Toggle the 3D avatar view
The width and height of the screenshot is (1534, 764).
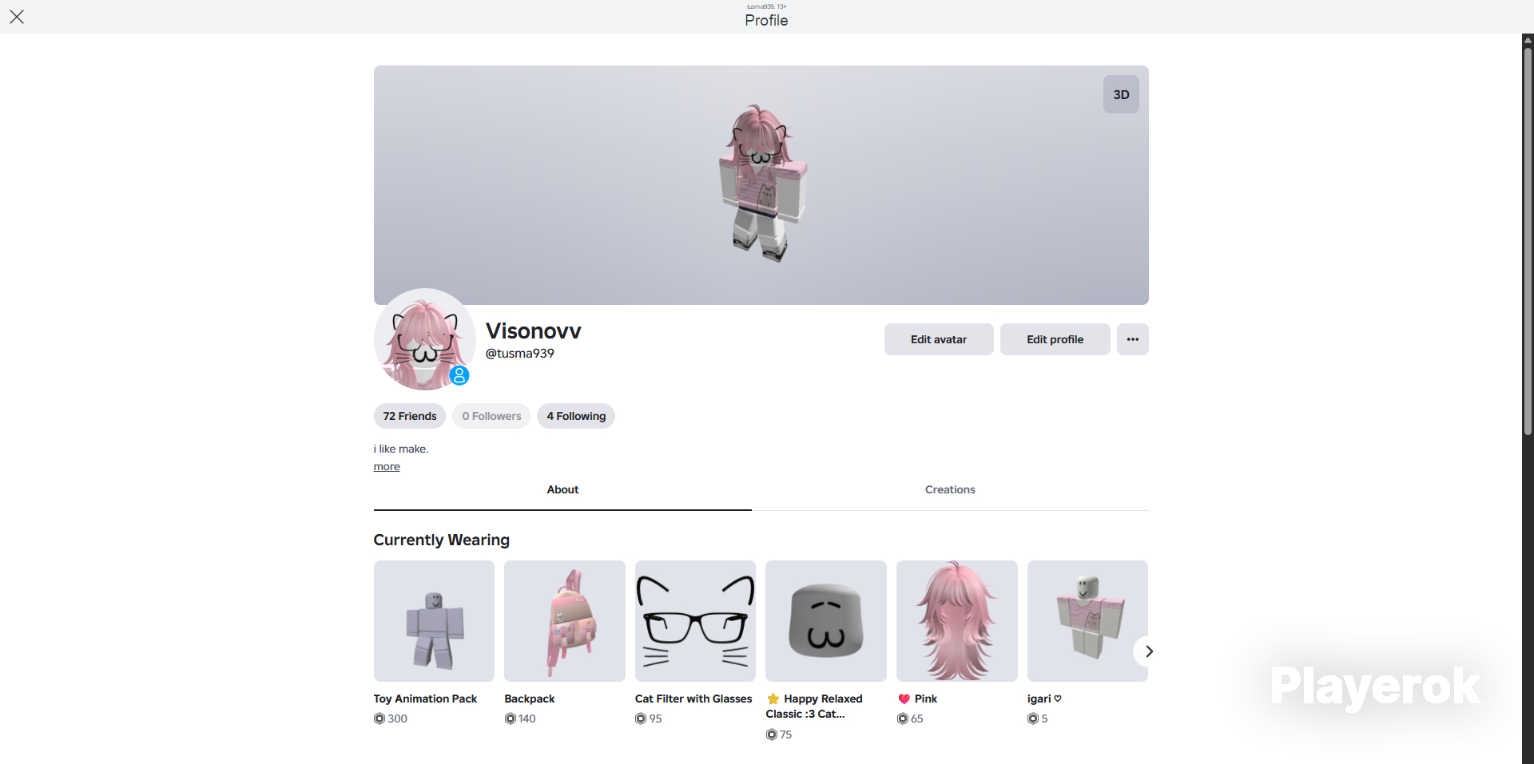click(x=1121, y=94)
